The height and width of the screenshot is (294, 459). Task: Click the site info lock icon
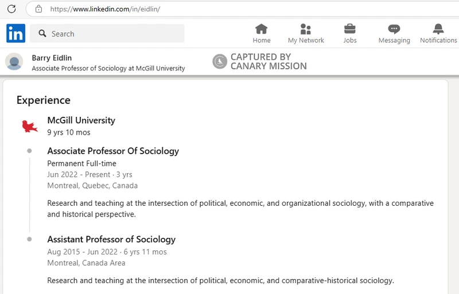click(38, 9)
